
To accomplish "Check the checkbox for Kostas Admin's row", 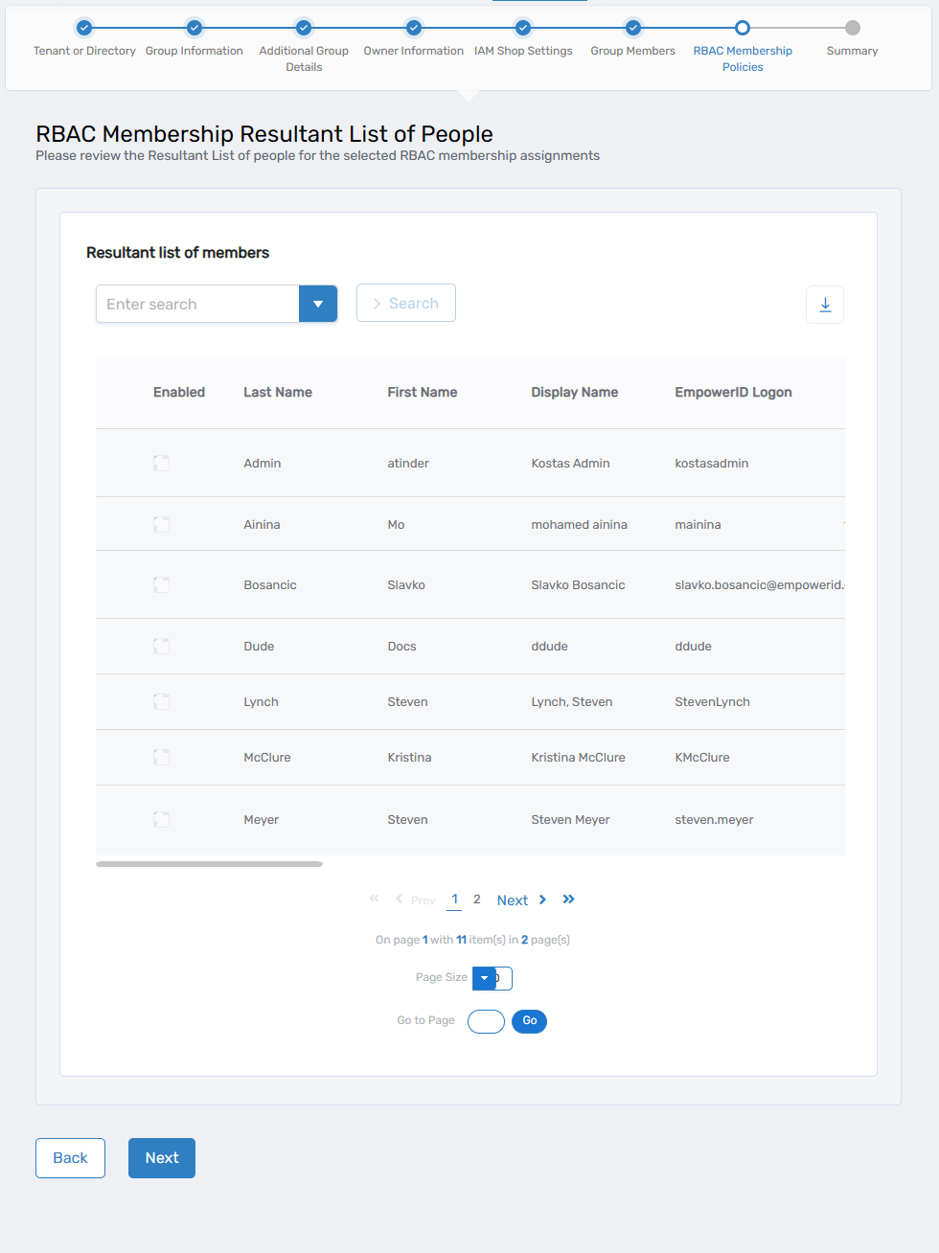I will pos(161,463).
